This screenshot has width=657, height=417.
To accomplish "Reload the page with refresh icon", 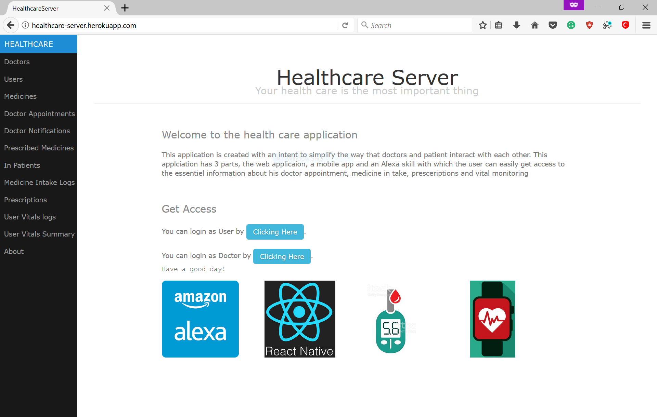I will point(345,25).
